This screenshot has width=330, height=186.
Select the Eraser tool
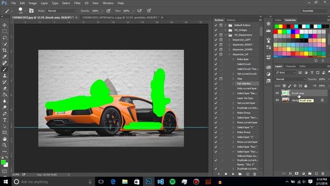(5, 88)
